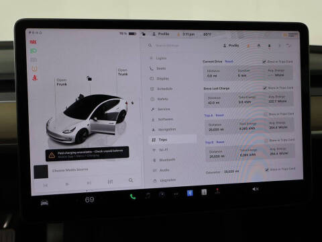Open the Arcade joystick app icon
Screen dimensions: 322x242
217,191
